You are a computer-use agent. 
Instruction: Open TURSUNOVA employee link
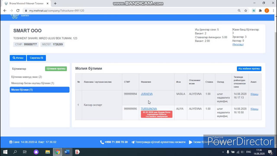pyautogui.click(x=149, y=109)
